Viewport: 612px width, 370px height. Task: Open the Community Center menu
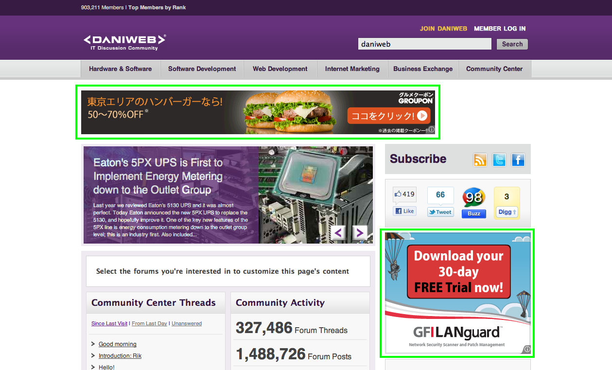494,69
